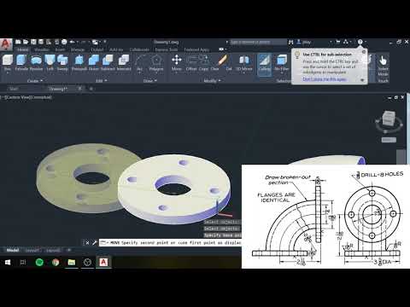The height and width of the screenshot is (307, 410).
Task: Select the Revolve tool
Action: pyautogui.click(x=36, y=62)
